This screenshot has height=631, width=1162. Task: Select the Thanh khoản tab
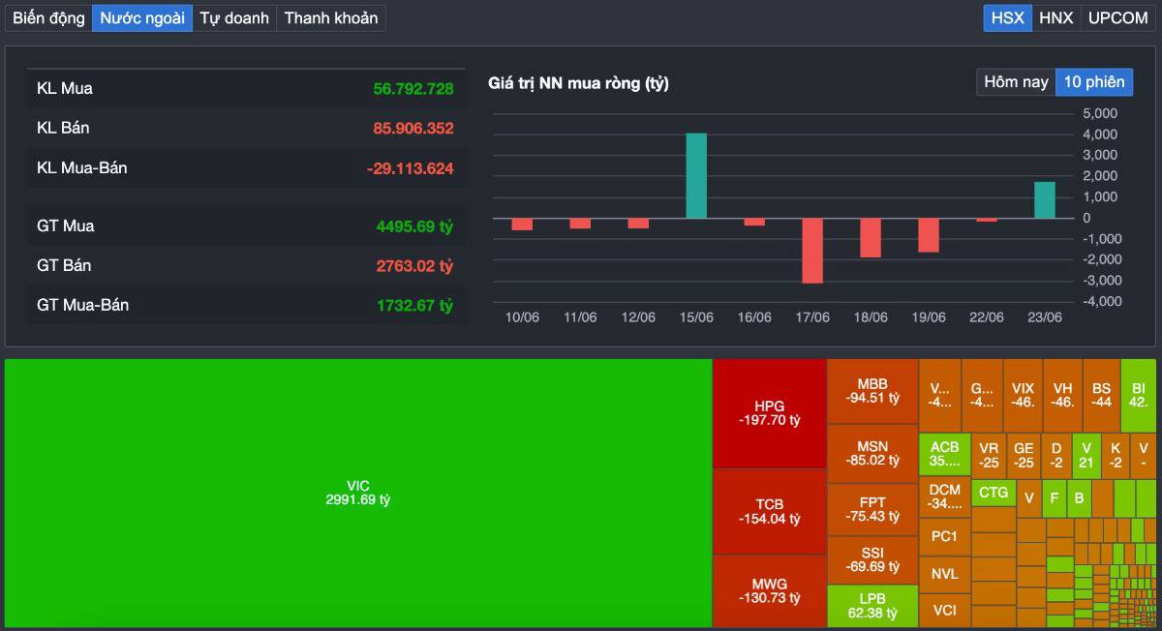click(x=331, y=17)
